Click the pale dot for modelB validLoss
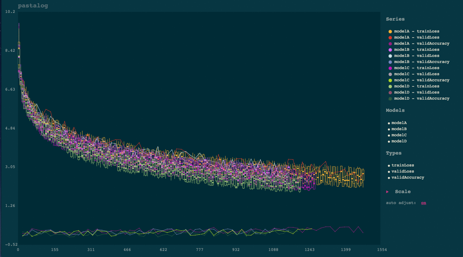Image resolution: width=463 pixels, height=257 pixels. click(x=390, y=56)
